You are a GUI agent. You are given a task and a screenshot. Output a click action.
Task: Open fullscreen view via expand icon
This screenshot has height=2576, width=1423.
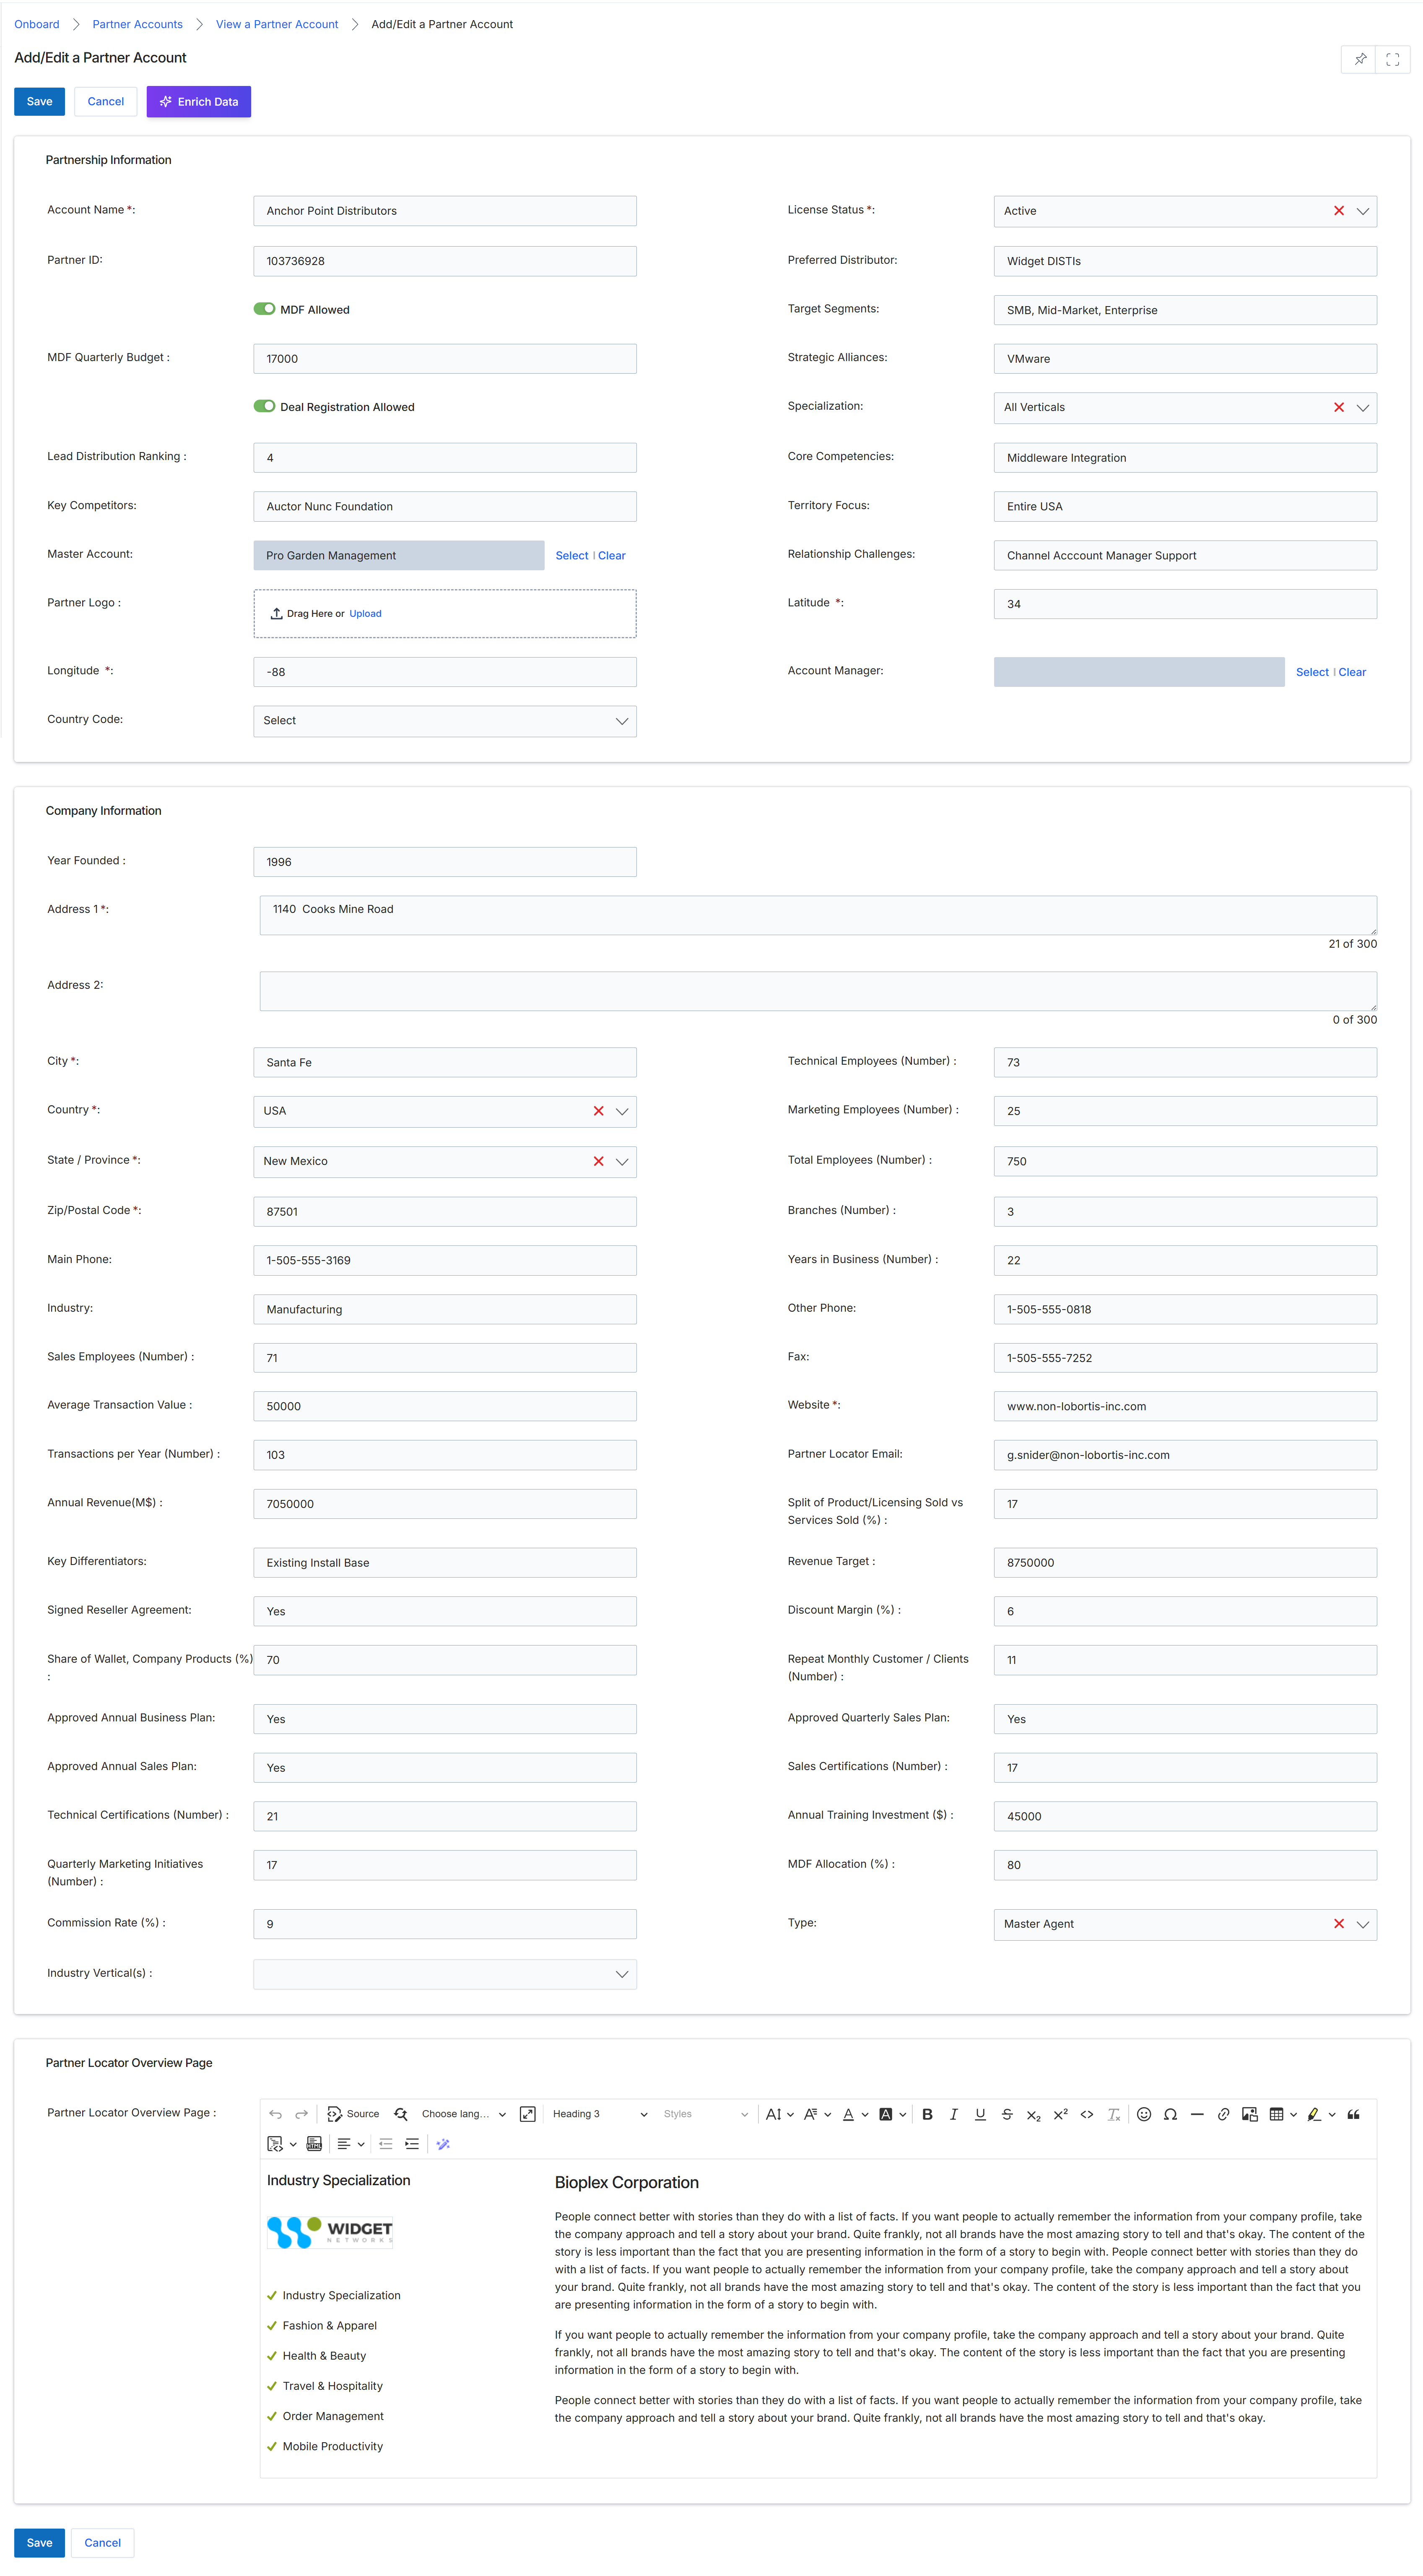click(1392, 59)
